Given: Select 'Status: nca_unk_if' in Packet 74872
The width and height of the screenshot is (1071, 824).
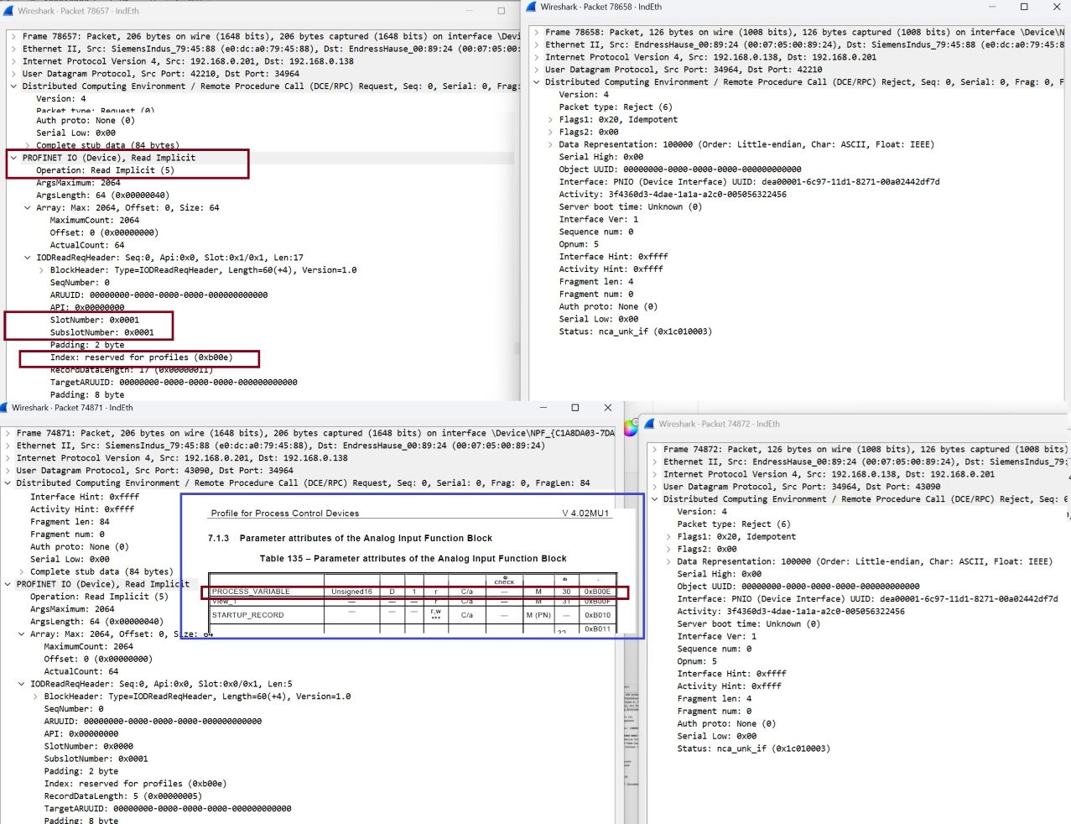Looking at the screenshot, I should tap(754, 748).
